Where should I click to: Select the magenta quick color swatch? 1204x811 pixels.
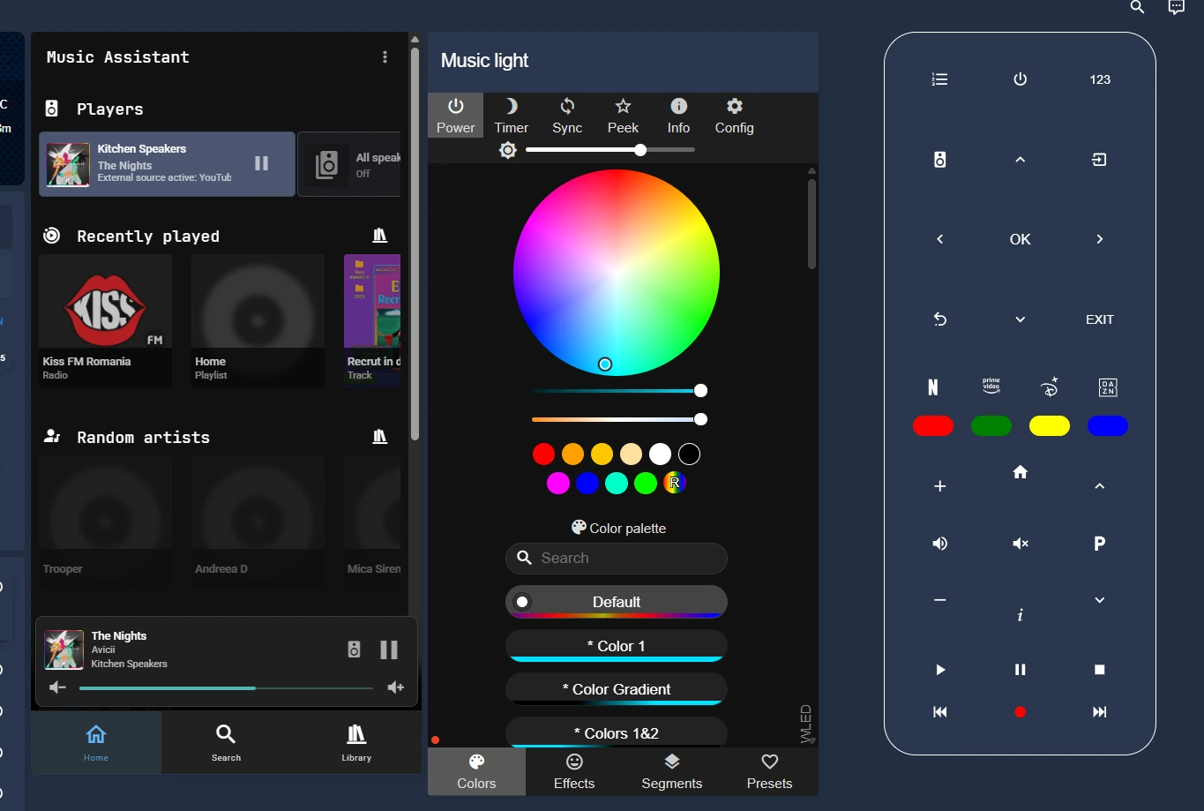click(558, 483)
